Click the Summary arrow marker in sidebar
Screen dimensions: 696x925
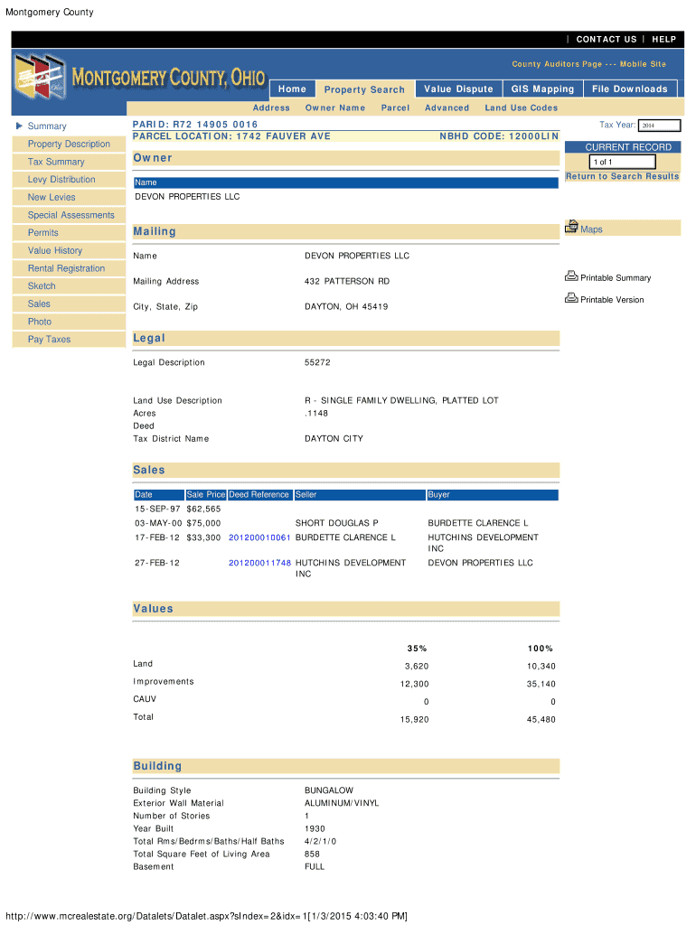click(x=19, y=126)
